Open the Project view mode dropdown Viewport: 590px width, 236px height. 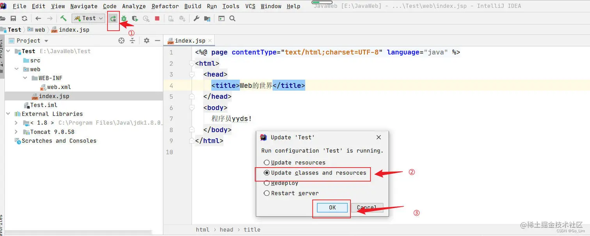coord(46,41)
